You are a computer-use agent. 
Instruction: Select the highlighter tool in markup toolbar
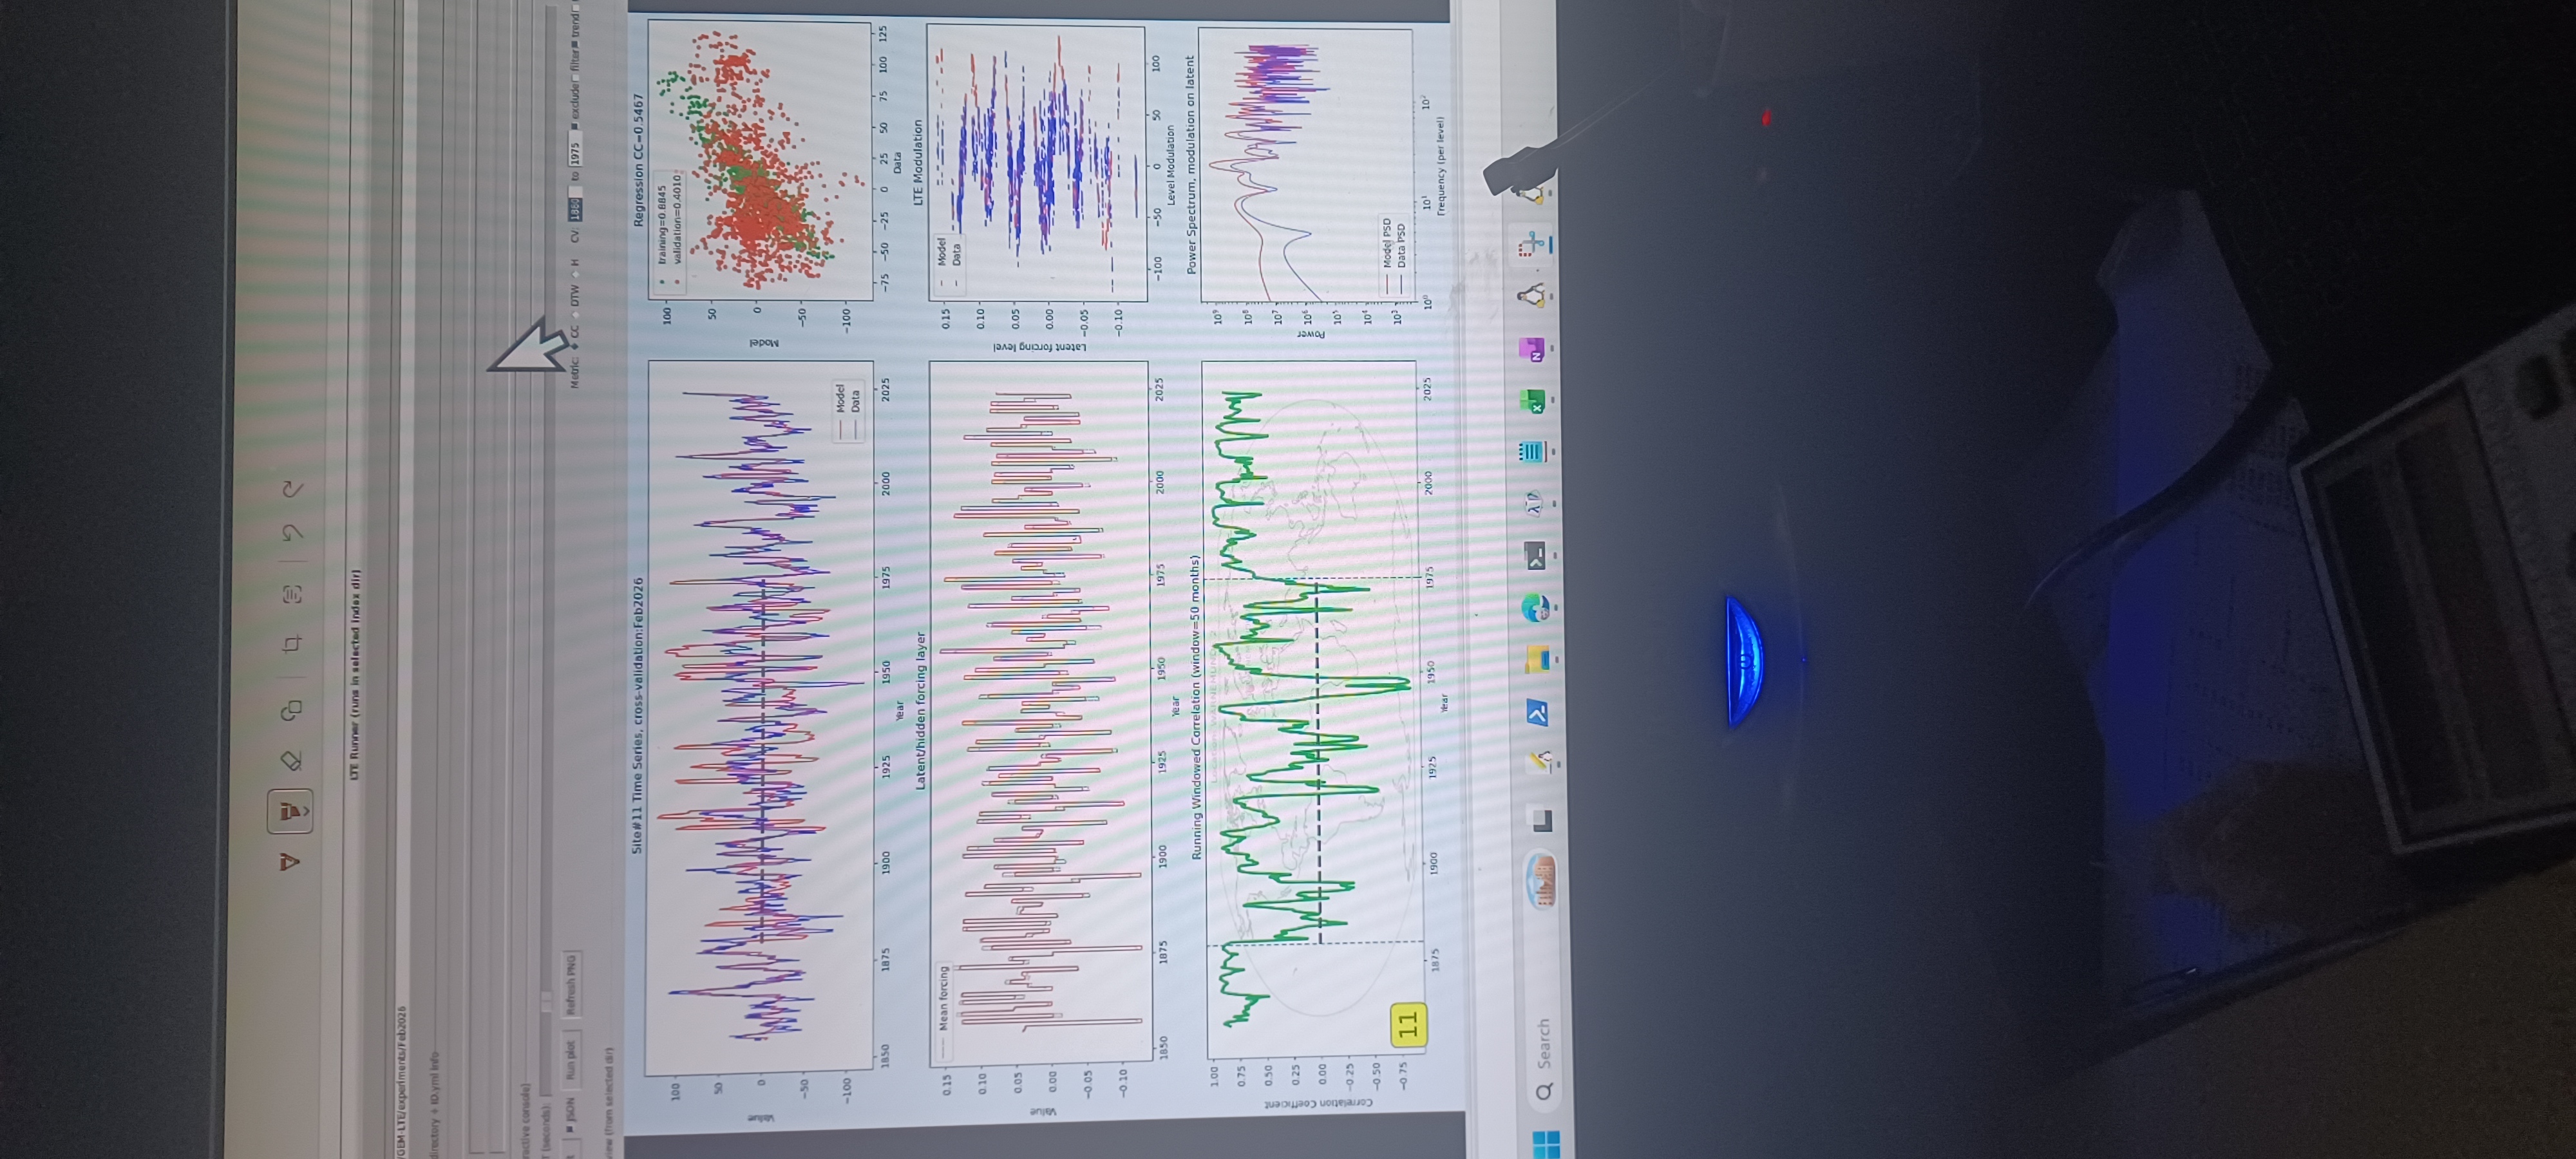tap(290, 812)
